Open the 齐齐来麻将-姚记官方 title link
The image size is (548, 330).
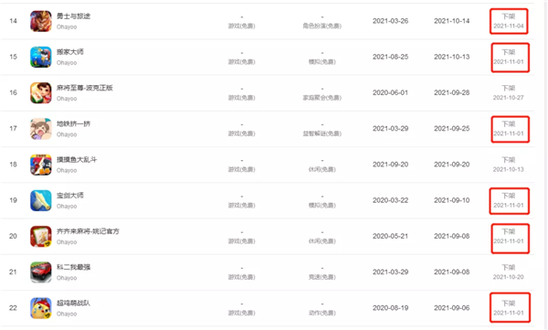click(x=88, y=231)
